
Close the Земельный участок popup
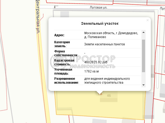click(x=147, y=20)
